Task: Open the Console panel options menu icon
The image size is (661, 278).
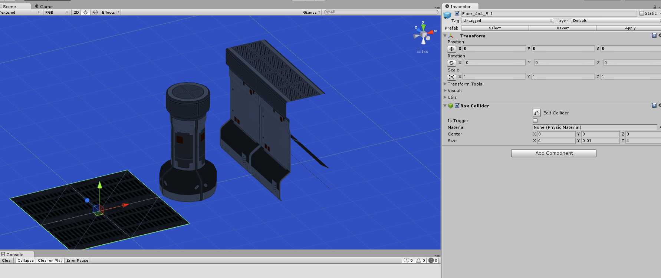Action: coord(437,255)
